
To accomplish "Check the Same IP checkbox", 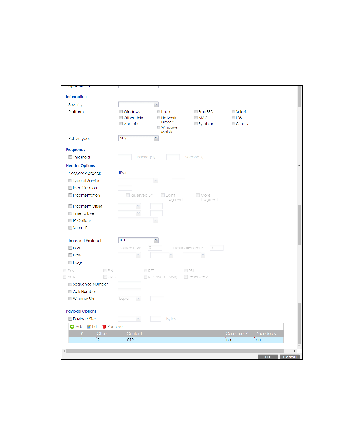I will click(70, 228).
